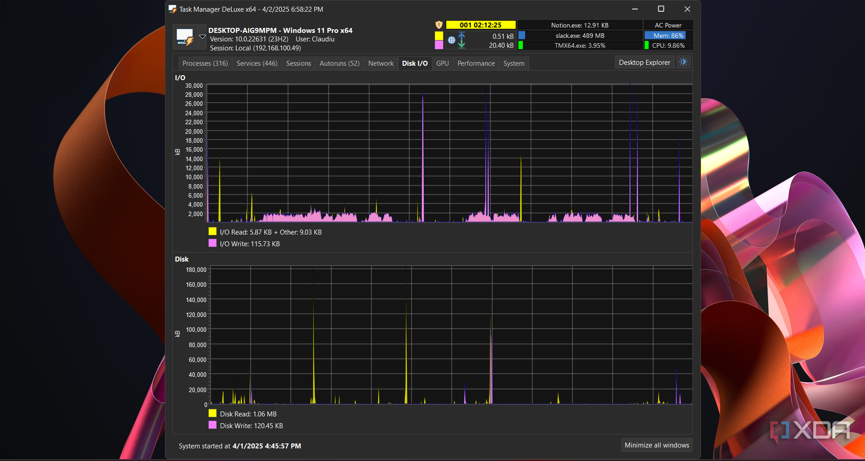Go to the Sessions tab

[x=298, y=63]
